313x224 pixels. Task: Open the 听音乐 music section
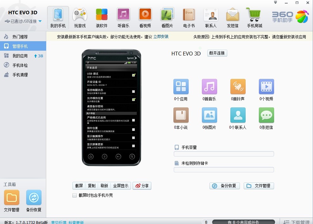[x=123, y=18]
